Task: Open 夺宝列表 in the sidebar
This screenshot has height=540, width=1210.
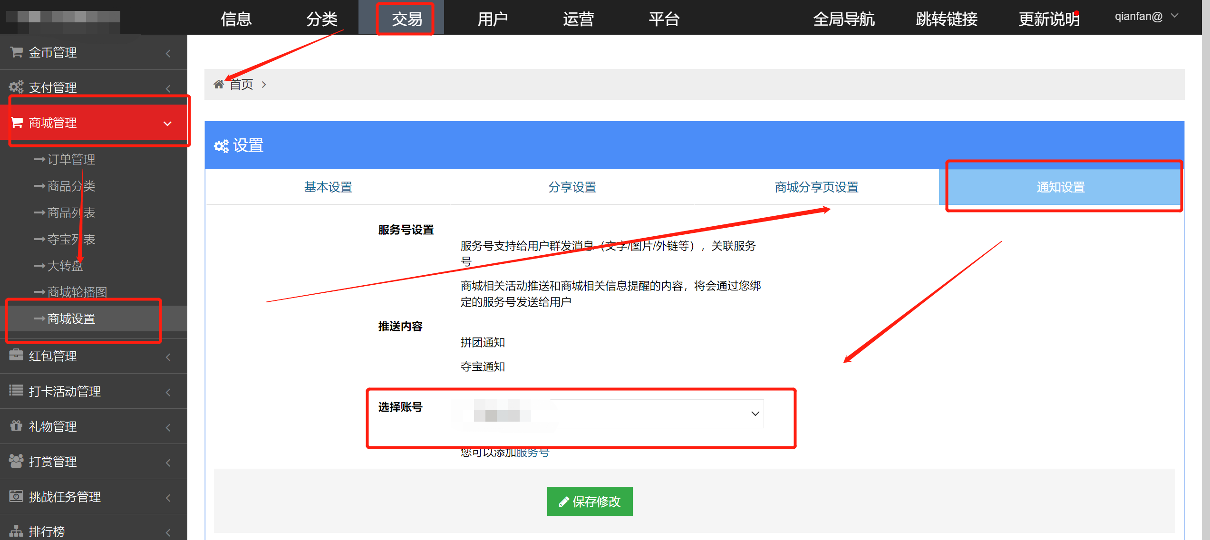Action: coord(71,239)
